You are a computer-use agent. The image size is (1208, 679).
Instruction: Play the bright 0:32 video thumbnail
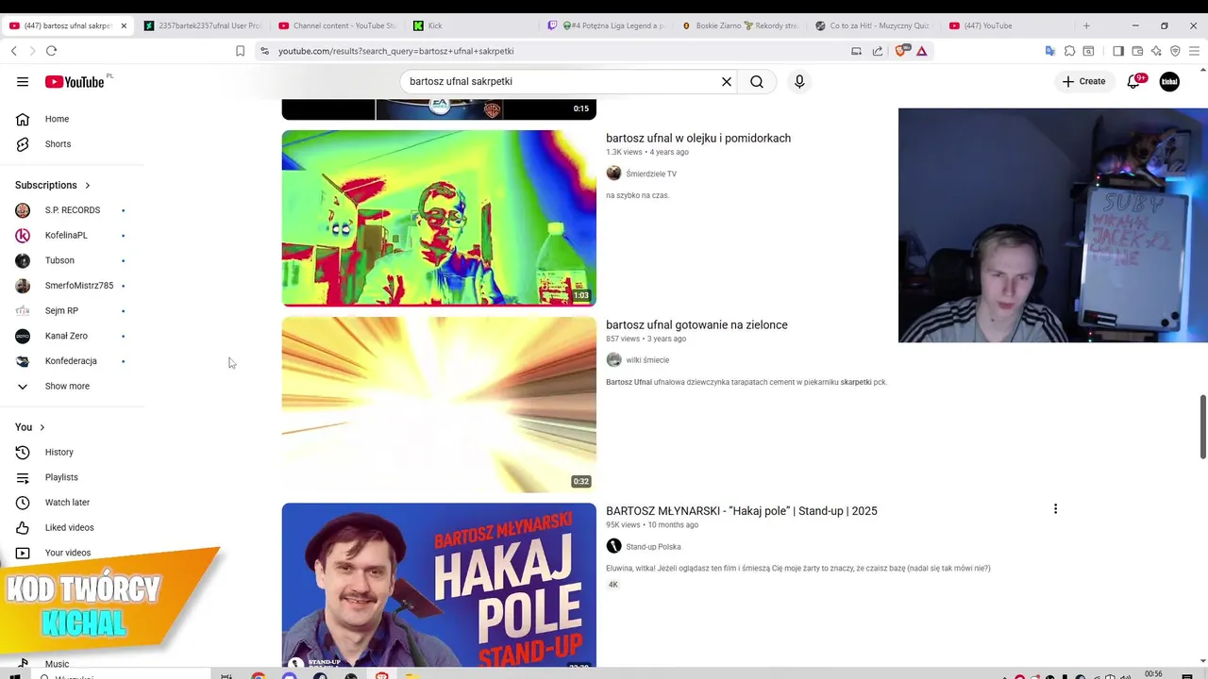(x=439, y=405)
